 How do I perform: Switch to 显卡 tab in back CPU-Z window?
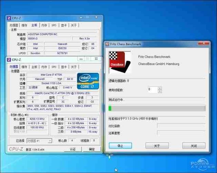pyautogui.click(x=64, y=25)
